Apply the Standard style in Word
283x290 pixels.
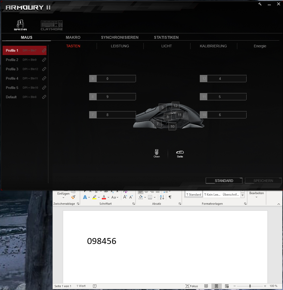click(x=194, y=195)
